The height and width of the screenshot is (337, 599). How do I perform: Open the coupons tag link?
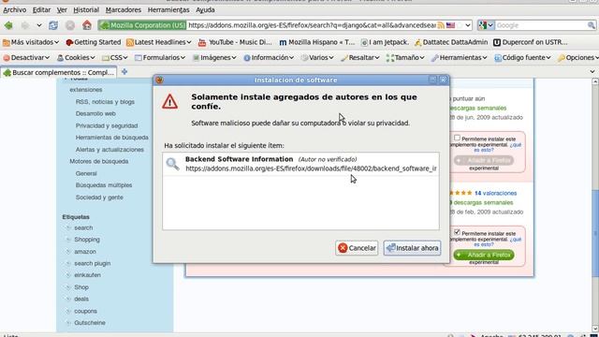85,311
